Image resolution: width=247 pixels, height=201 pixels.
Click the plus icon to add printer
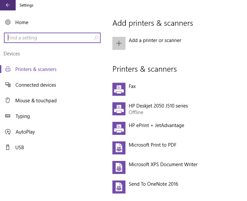(x=119, y=43)
